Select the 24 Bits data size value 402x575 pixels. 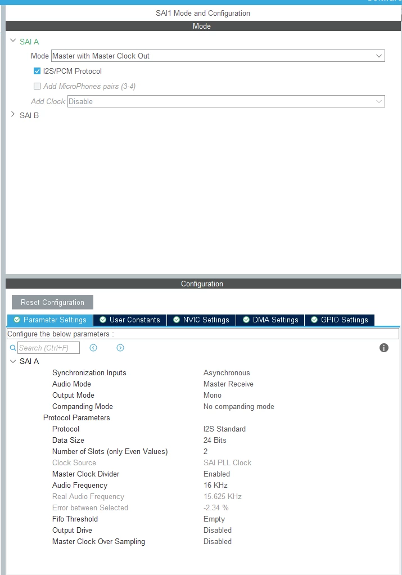click(x=215, y=440)
